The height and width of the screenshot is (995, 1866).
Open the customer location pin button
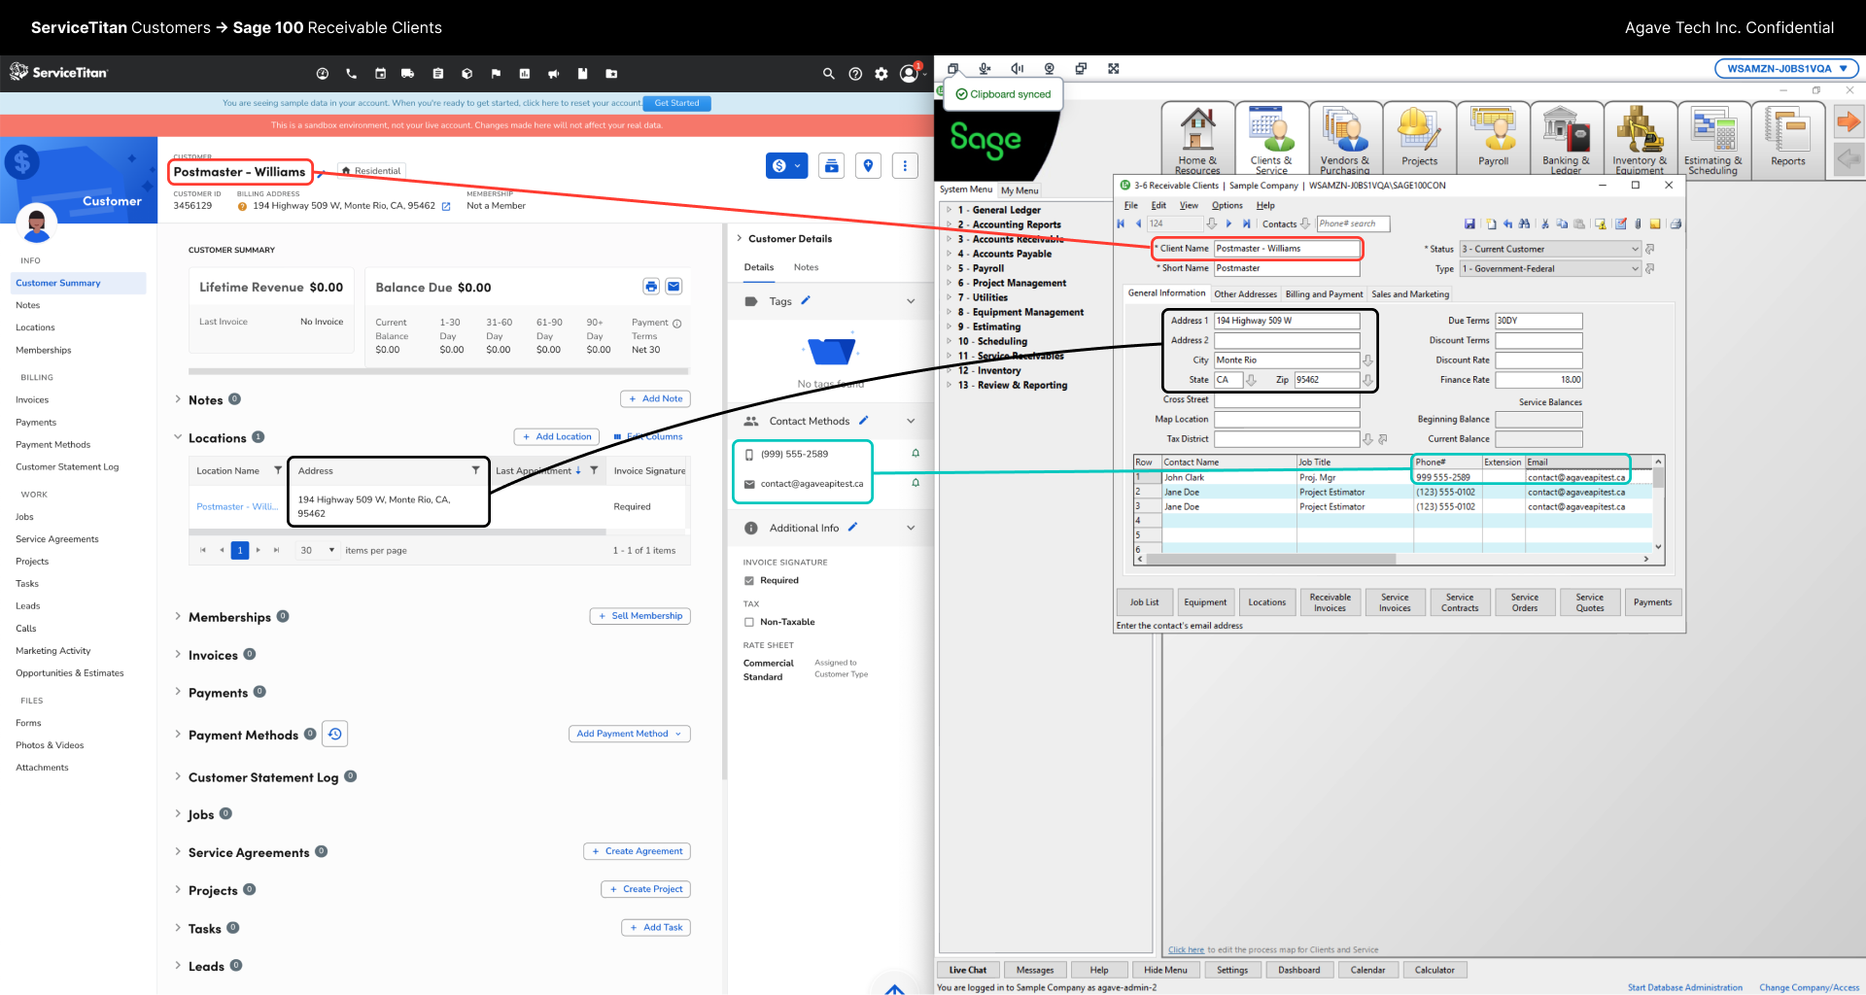pos(868,166)
